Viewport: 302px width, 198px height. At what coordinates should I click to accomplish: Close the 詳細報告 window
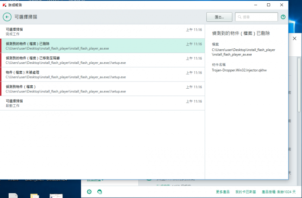point(281,5)
